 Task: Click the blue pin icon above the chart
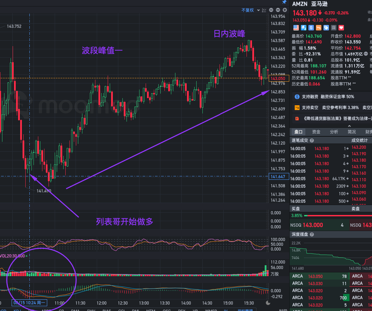[284, 2]
